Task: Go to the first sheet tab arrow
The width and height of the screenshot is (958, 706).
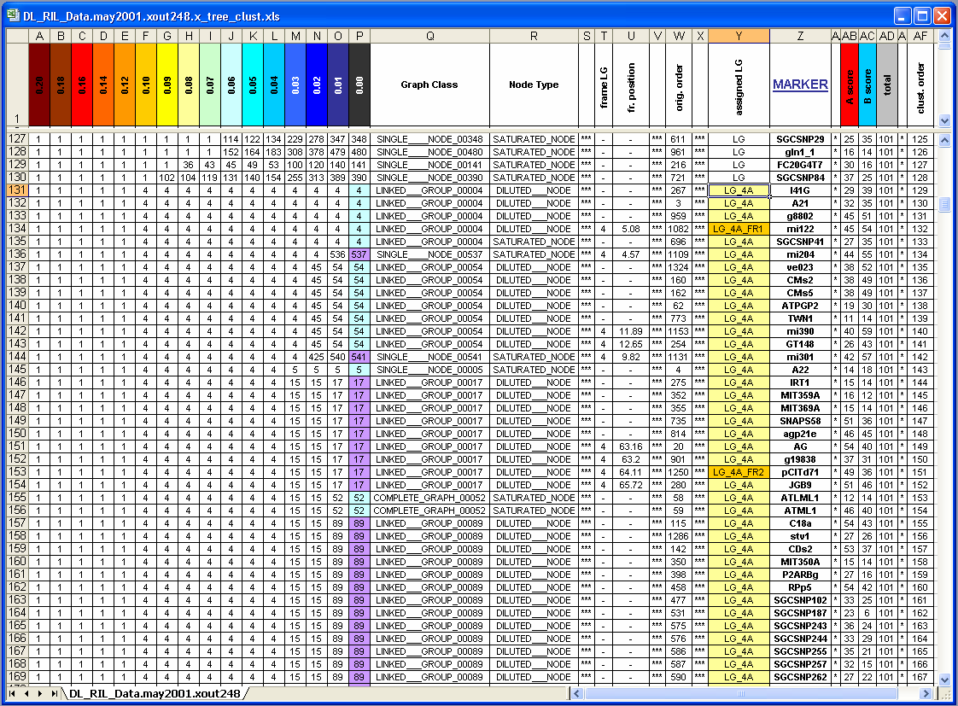Action: tap(12, 693)
